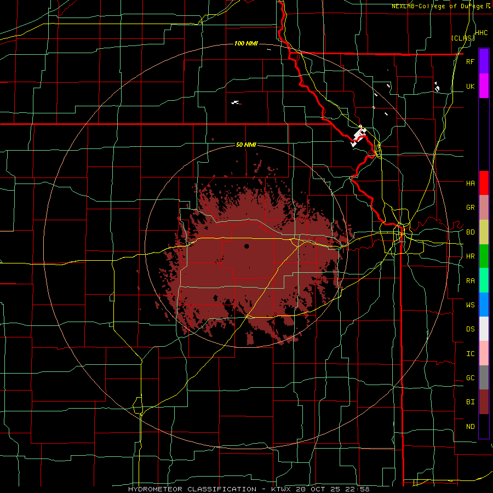This screenshot has width=493, height=493.
Task: Click the '50 NMI' range ring label
Action: click(246, 145)
